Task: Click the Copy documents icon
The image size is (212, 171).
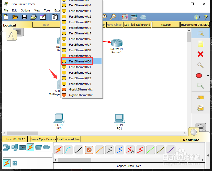Action: coord(55,17)
